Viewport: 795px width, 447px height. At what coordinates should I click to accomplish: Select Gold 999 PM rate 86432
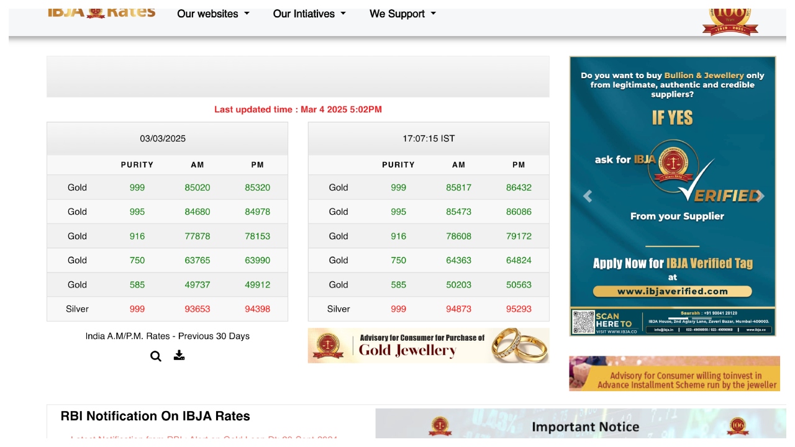click(519, 187)
